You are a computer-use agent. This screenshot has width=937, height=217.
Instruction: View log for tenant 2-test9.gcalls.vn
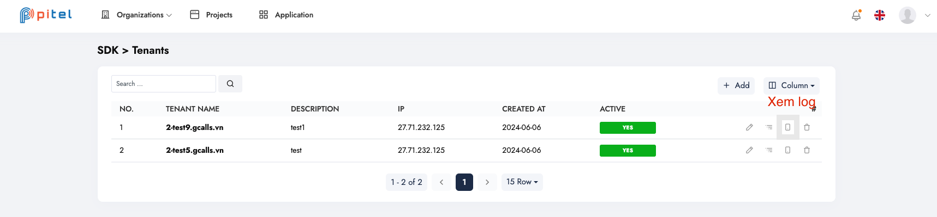pyautogui.click(x=787, y=127)
